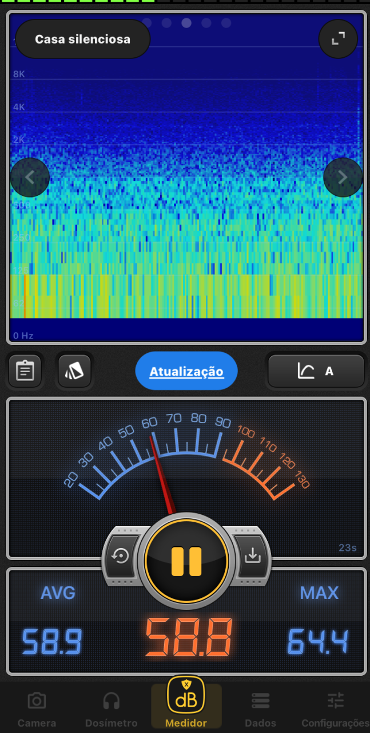The height and width of the screenshot is (733, 370).
Task: Go to previous chart with left arrow
Action: tap(30, 178)
